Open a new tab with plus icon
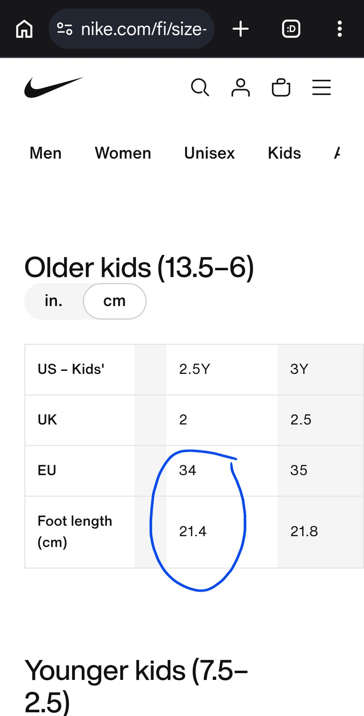 point(240,29)
